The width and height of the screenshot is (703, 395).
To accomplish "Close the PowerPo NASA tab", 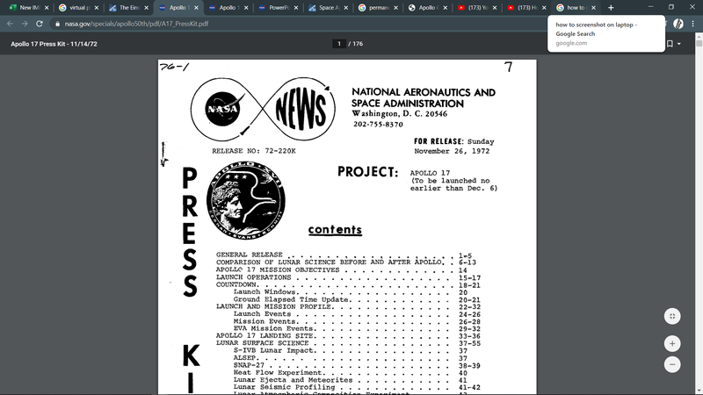I will pyautogui.click(x=296, y=8).
